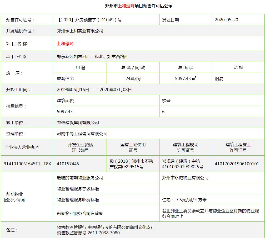Click the 用途 column header
This screenshot has height=238, width=265.
(80, 67)
